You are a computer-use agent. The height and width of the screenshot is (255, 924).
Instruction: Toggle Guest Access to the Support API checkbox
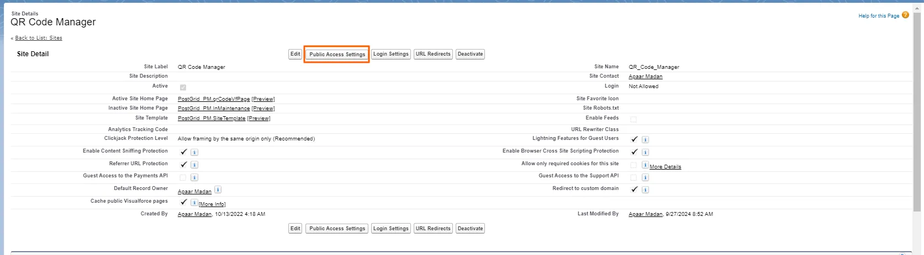pyautogui.click(x=633, y=177)
